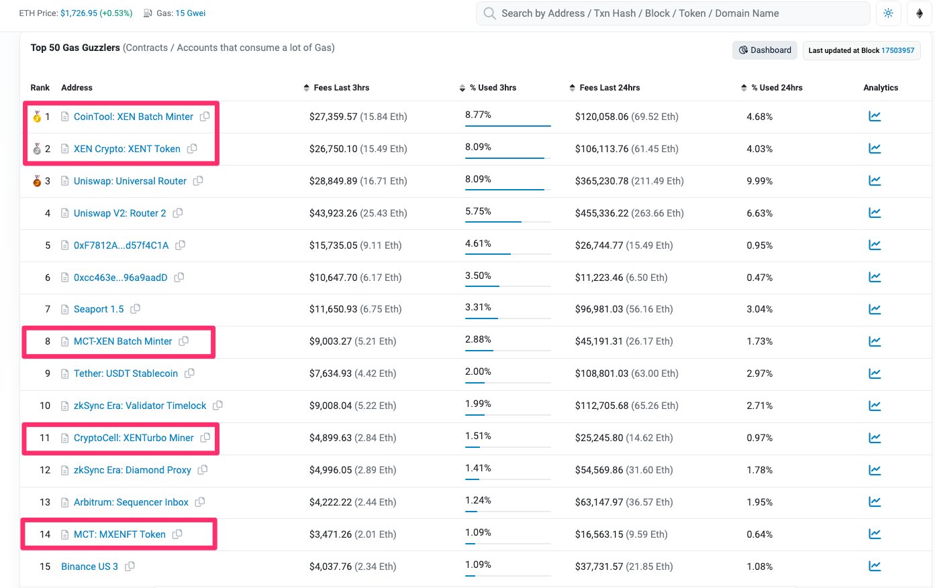Open the Seaport 1.5 address page

tap(99, 309)
